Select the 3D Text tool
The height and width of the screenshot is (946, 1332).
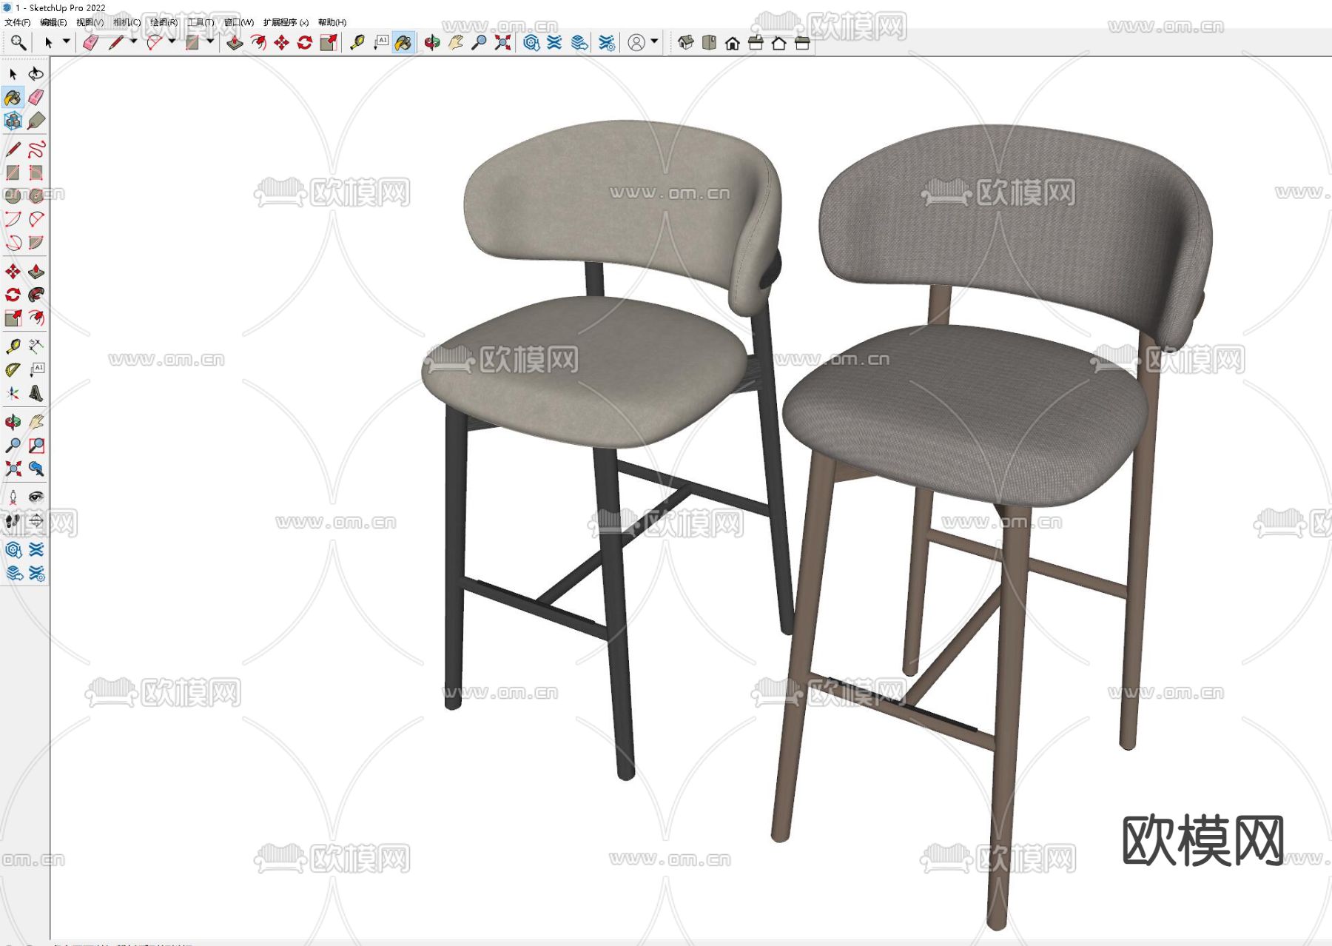coord(36,393)
